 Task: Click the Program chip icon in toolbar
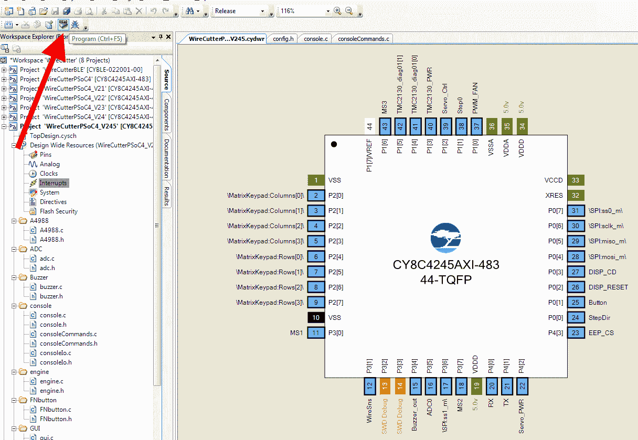click(x=63, y=24)
